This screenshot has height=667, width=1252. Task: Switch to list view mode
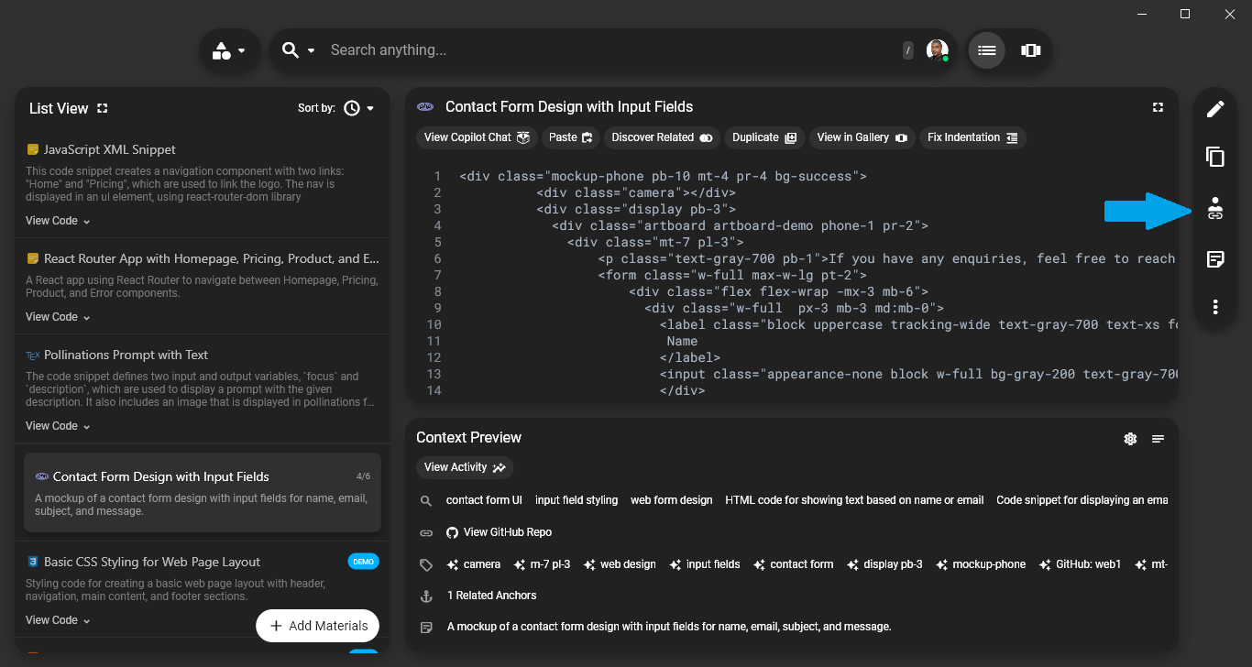[x=986, y=50]
